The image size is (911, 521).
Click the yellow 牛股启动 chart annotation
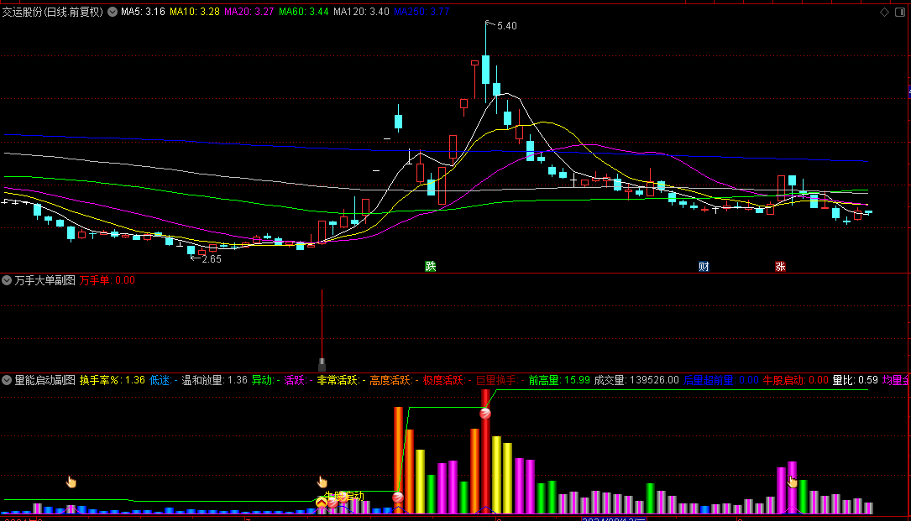tap(344, 496)
